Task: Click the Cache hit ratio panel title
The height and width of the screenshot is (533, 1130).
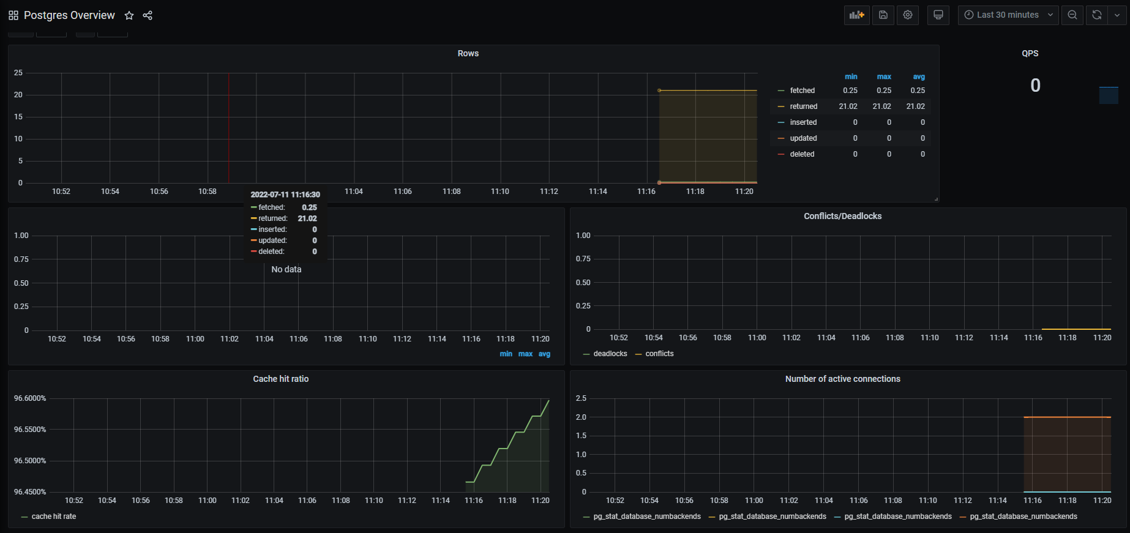Action: pos(280,379)
